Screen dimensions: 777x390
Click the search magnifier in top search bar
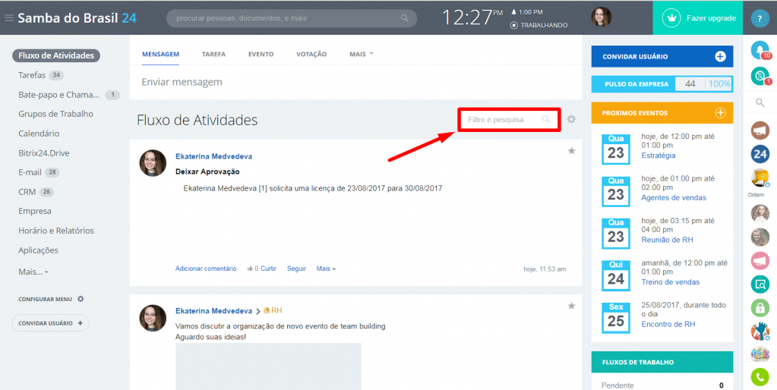(x=404, y=18)
